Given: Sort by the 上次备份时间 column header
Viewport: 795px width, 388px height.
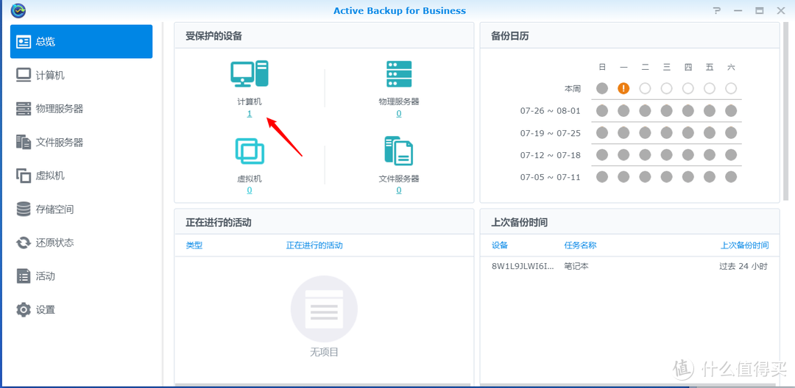Looking at the screenshot, I should pos(745,245).
